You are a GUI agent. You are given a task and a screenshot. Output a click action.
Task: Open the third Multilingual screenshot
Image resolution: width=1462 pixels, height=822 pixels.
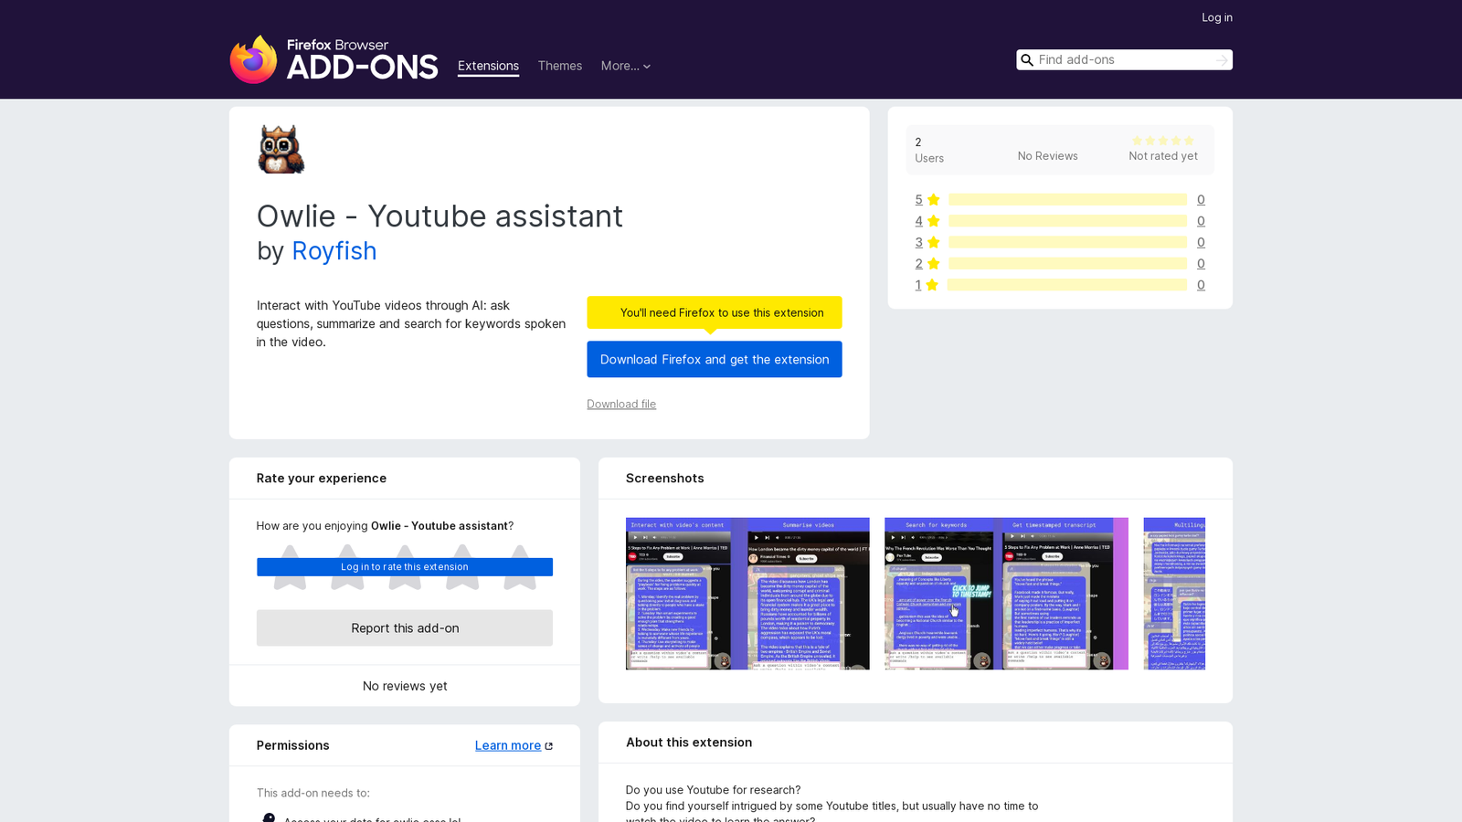[1174, 594]
